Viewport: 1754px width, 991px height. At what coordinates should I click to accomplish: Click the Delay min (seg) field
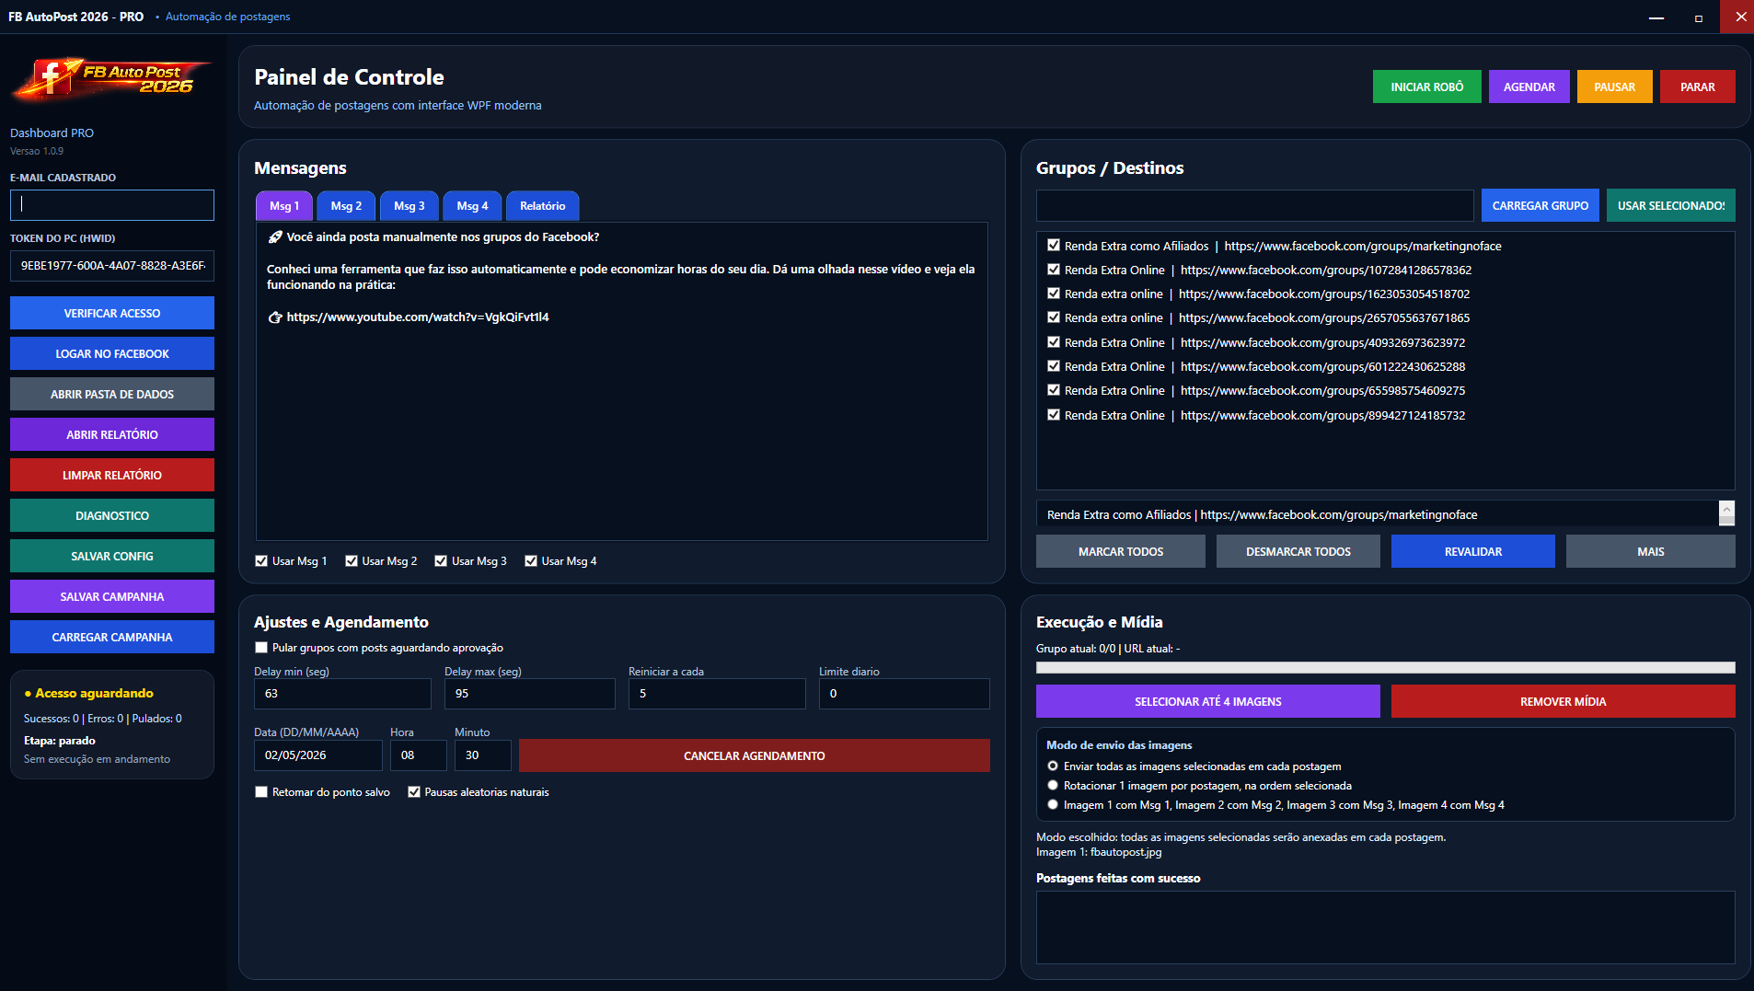pos(342,694)
